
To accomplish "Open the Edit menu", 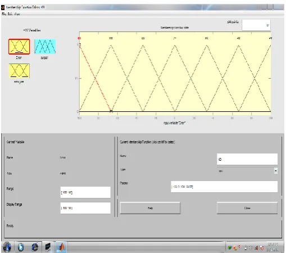I will tap(10, 14).
